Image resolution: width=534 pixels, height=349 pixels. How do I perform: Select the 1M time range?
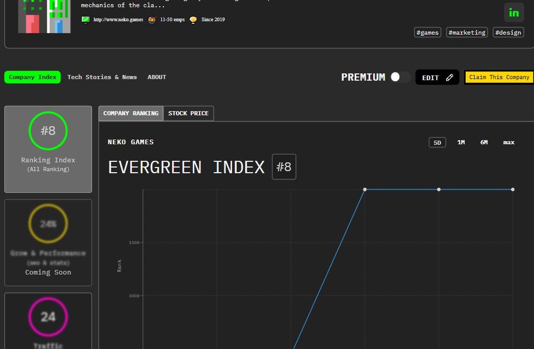(461, 142)
